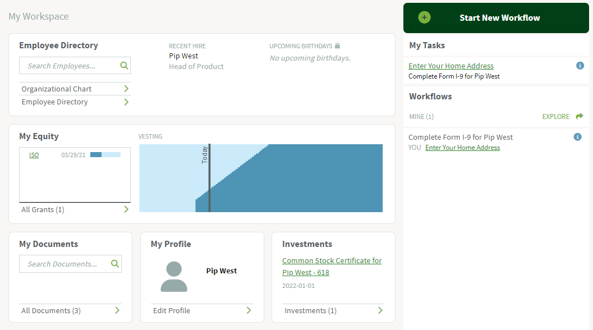The width and height of the screenshot is (593, 330).
Task: Open Investments (1) arrow
Action: (380, 310)
